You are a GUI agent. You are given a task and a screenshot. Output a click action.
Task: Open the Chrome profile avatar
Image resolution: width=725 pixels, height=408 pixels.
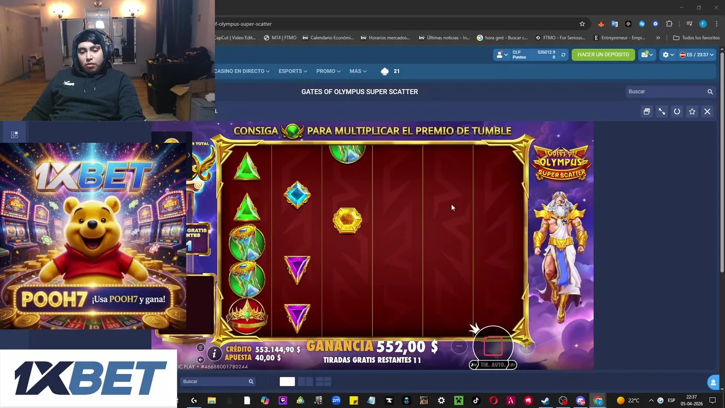[x=703, y=24]
